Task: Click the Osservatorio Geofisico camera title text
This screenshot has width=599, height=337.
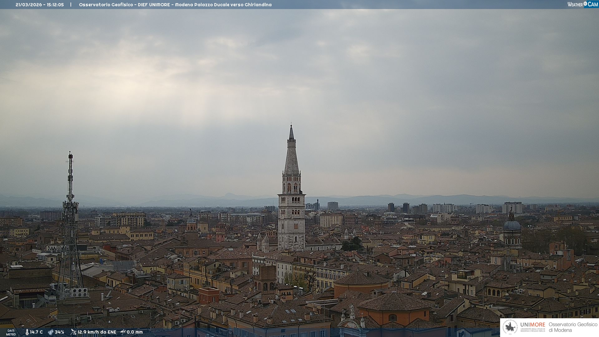Action: 175,5
